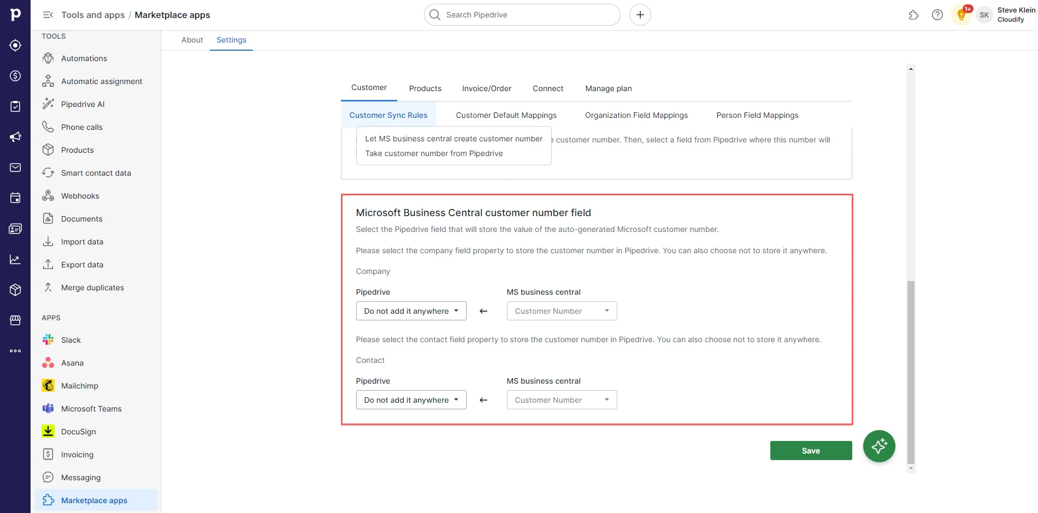Screen dimensions: 1038x513
Task: Open Insights chart icon in rail
Action: coord(15,259)
